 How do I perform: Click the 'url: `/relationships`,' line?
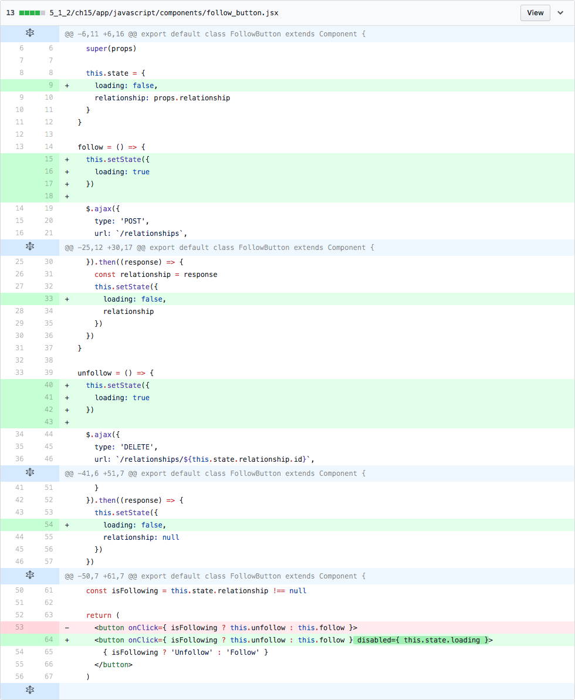pos(141,234)
